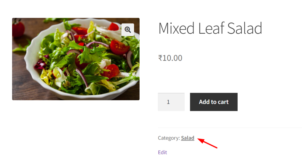Click the "Category:" label text
This screenshot has height=166, width=302.
[169, 138]
